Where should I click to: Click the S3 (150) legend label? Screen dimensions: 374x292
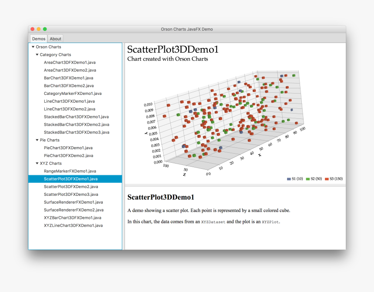click(336, 178)
